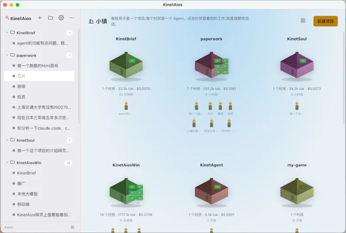This screenshot has height=233, width=346.
Task: Open '你分析一下claude code' conversation
Action: 39,128
